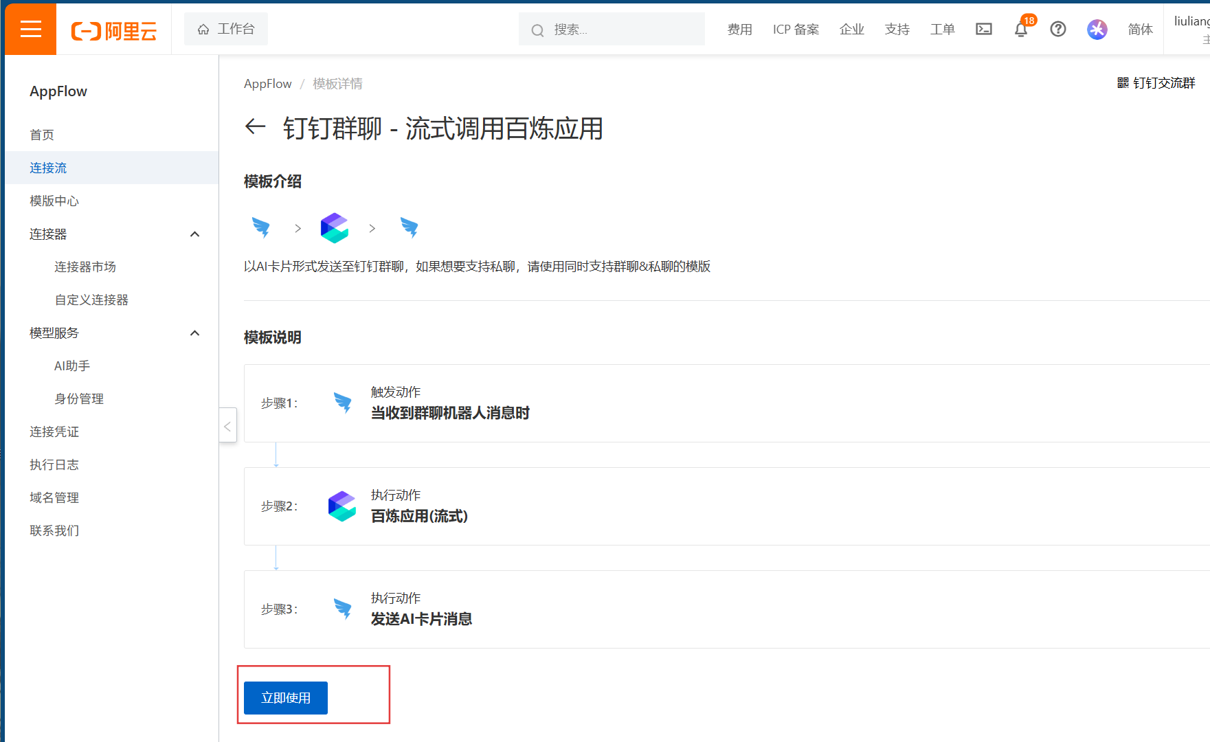Open the orange hamburger menu
This screenshot has height=742, width=1210.
pos(30,29)
